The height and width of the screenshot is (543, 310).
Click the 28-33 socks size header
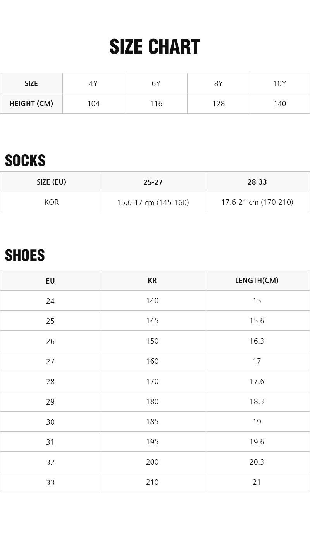coord(257,182)
